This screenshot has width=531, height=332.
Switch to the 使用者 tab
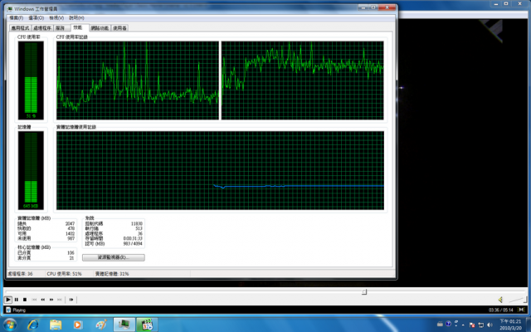click(119, 28)
